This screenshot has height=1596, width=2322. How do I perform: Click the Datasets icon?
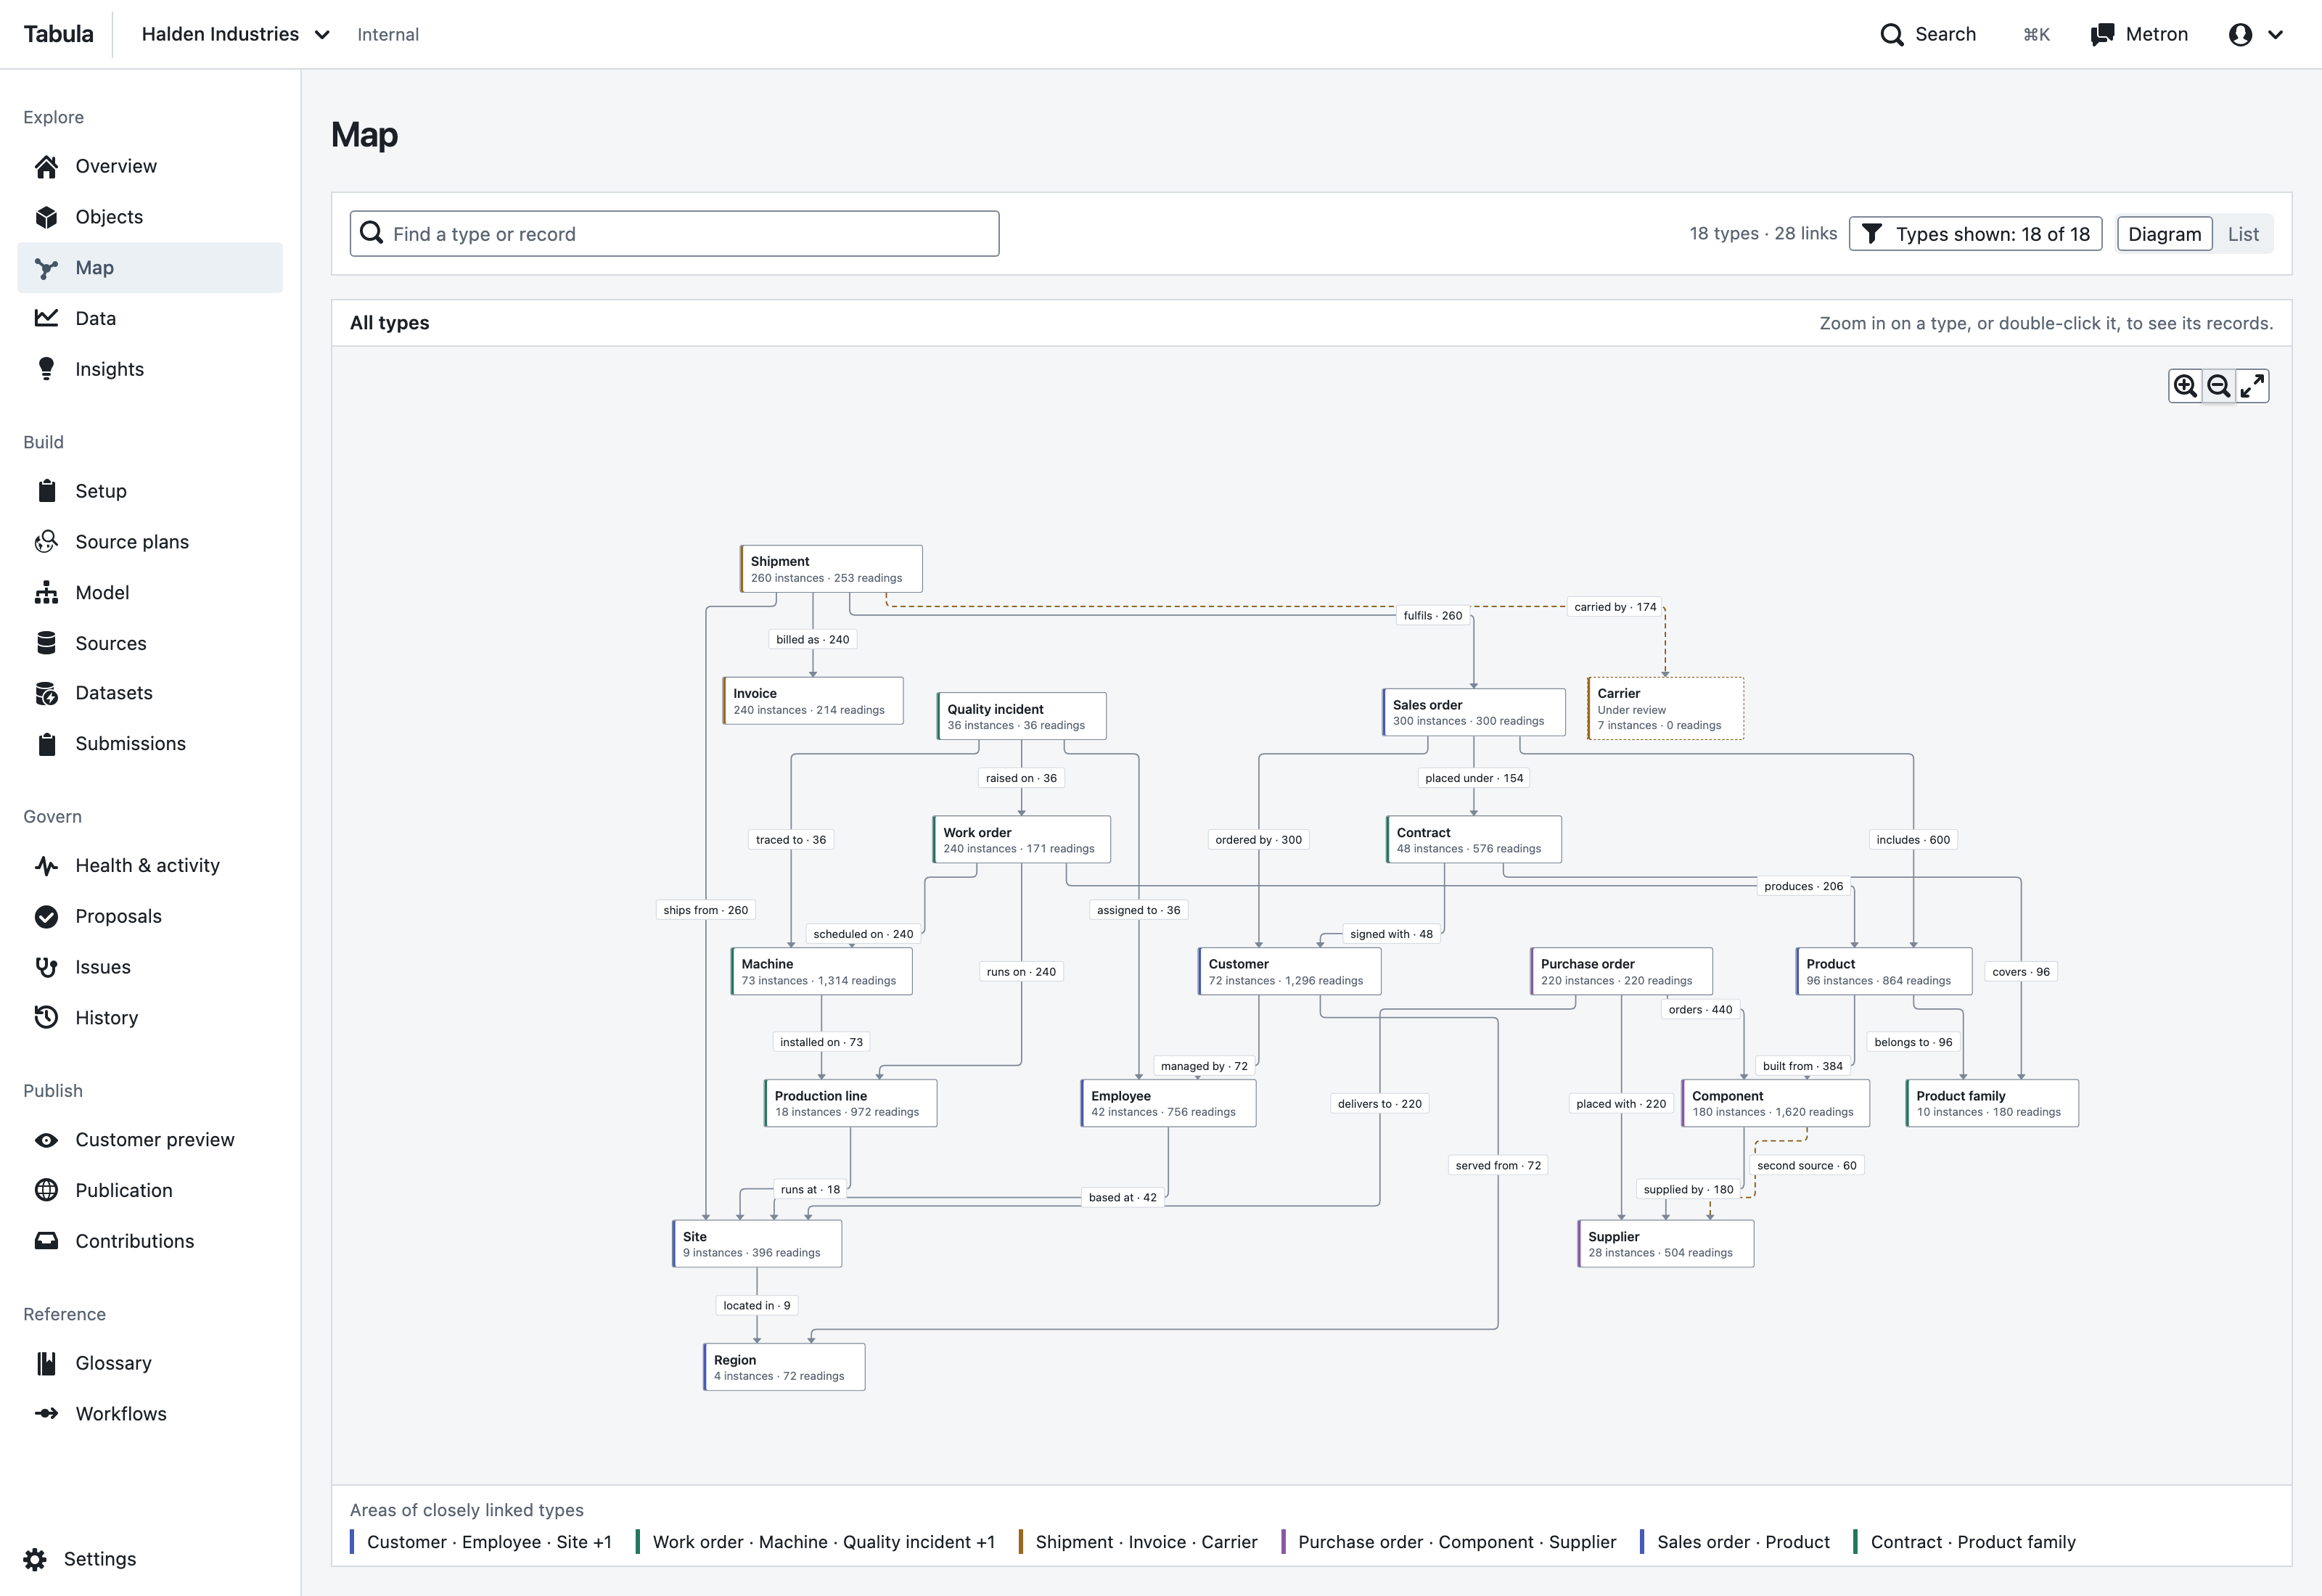(46, 693)
